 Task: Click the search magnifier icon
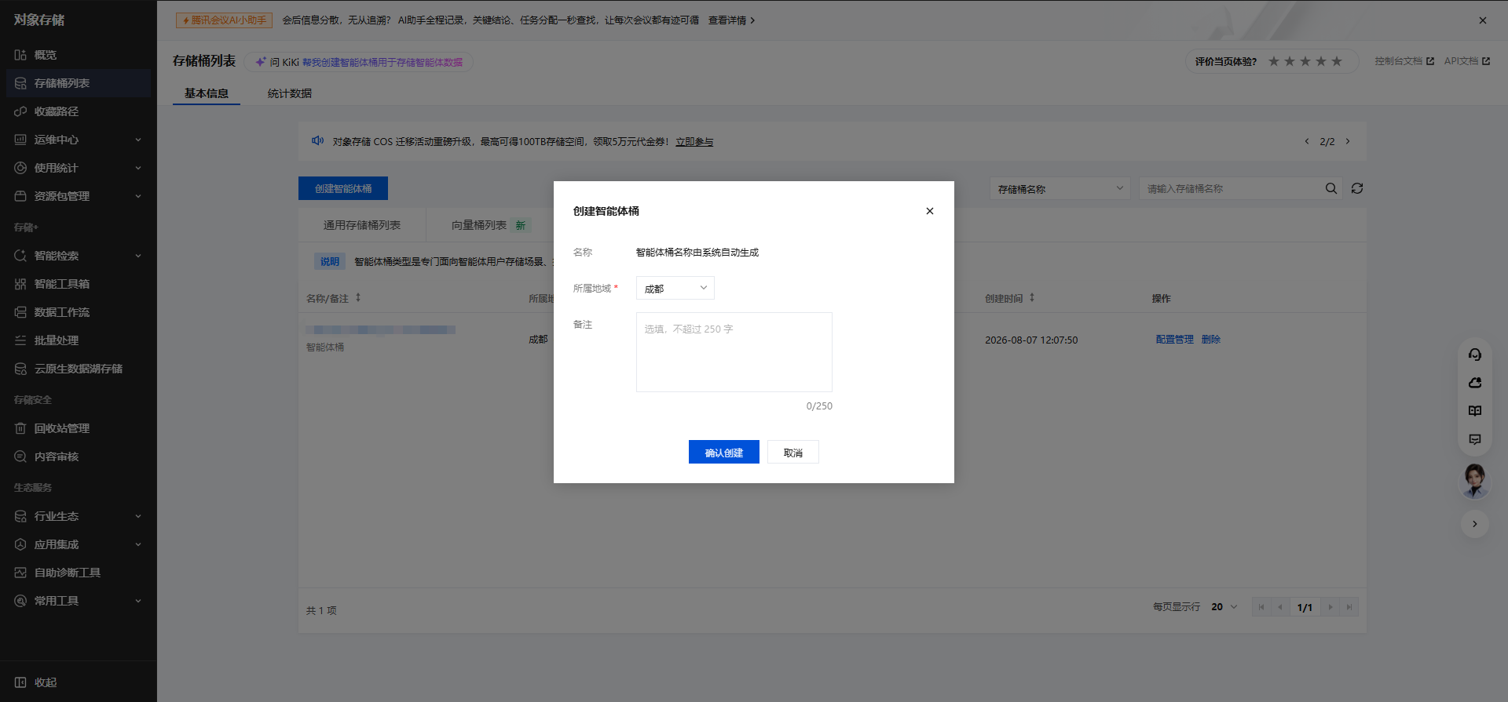coord(1331,188)
